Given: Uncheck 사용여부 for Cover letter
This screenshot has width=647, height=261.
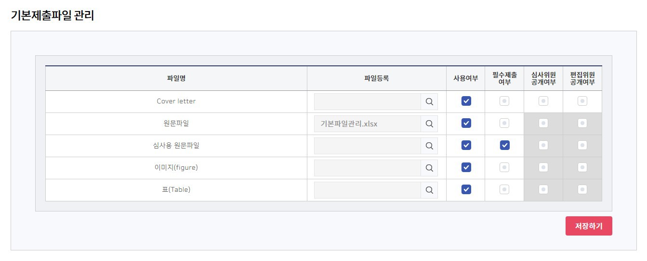Looking at the screenshot, I should coord(466,101).
